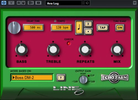Enable the R read automation button

tap(19, 3)
